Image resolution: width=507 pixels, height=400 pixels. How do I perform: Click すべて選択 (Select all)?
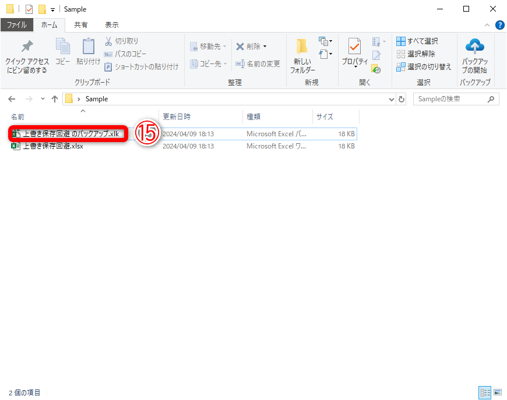pyautogui.click(x=416, y=41)
